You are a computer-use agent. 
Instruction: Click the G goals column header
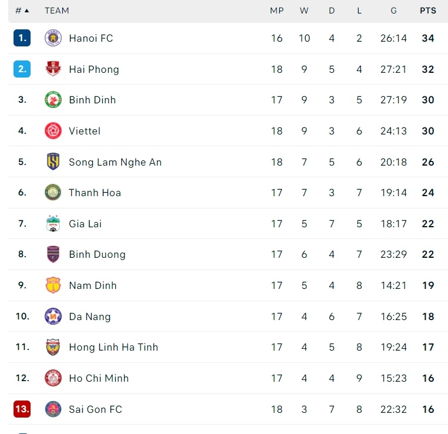pyautogui.click(x=393, y=11)
